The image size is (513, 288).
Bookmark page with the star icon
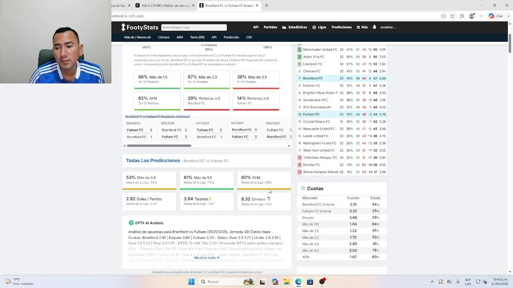click(x=452, y=16)
